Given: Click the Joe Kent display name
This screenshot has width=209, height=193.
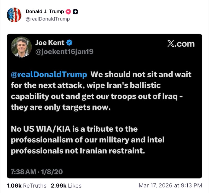Looking at the screenshot, I should click(50, 43).
